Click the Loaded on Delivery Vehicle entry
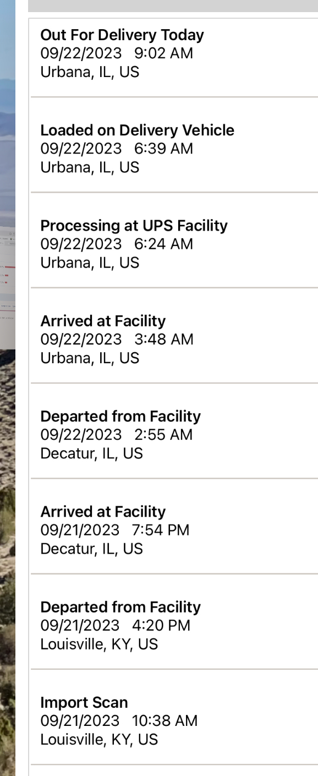Screen dimensions: 318x776 click(137, 130)
